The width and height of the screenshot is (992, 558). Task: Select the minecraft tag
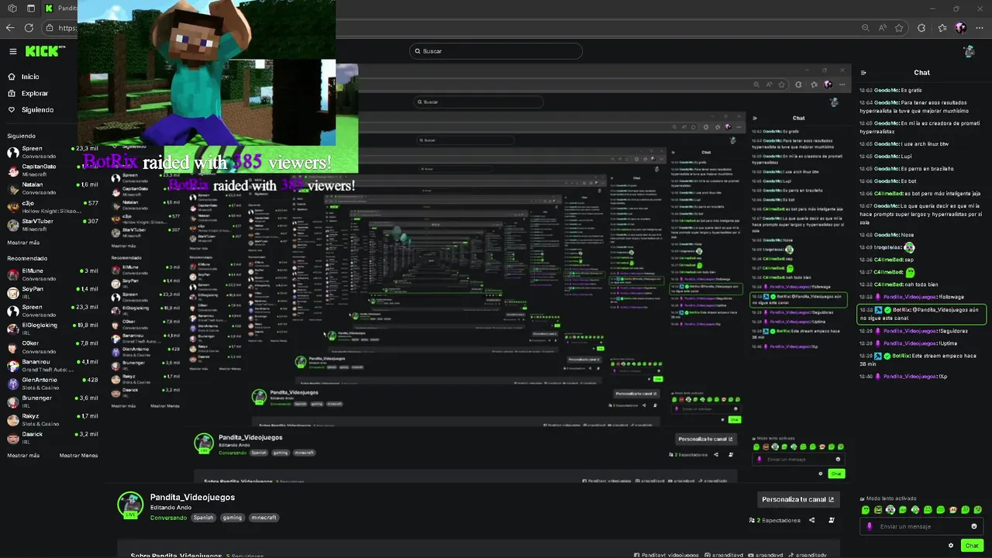click(x=263, y=518)
